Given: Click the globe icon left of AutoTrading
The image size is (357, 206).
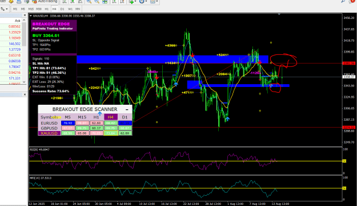Looking at the screenshot, I should click(27, 1).
